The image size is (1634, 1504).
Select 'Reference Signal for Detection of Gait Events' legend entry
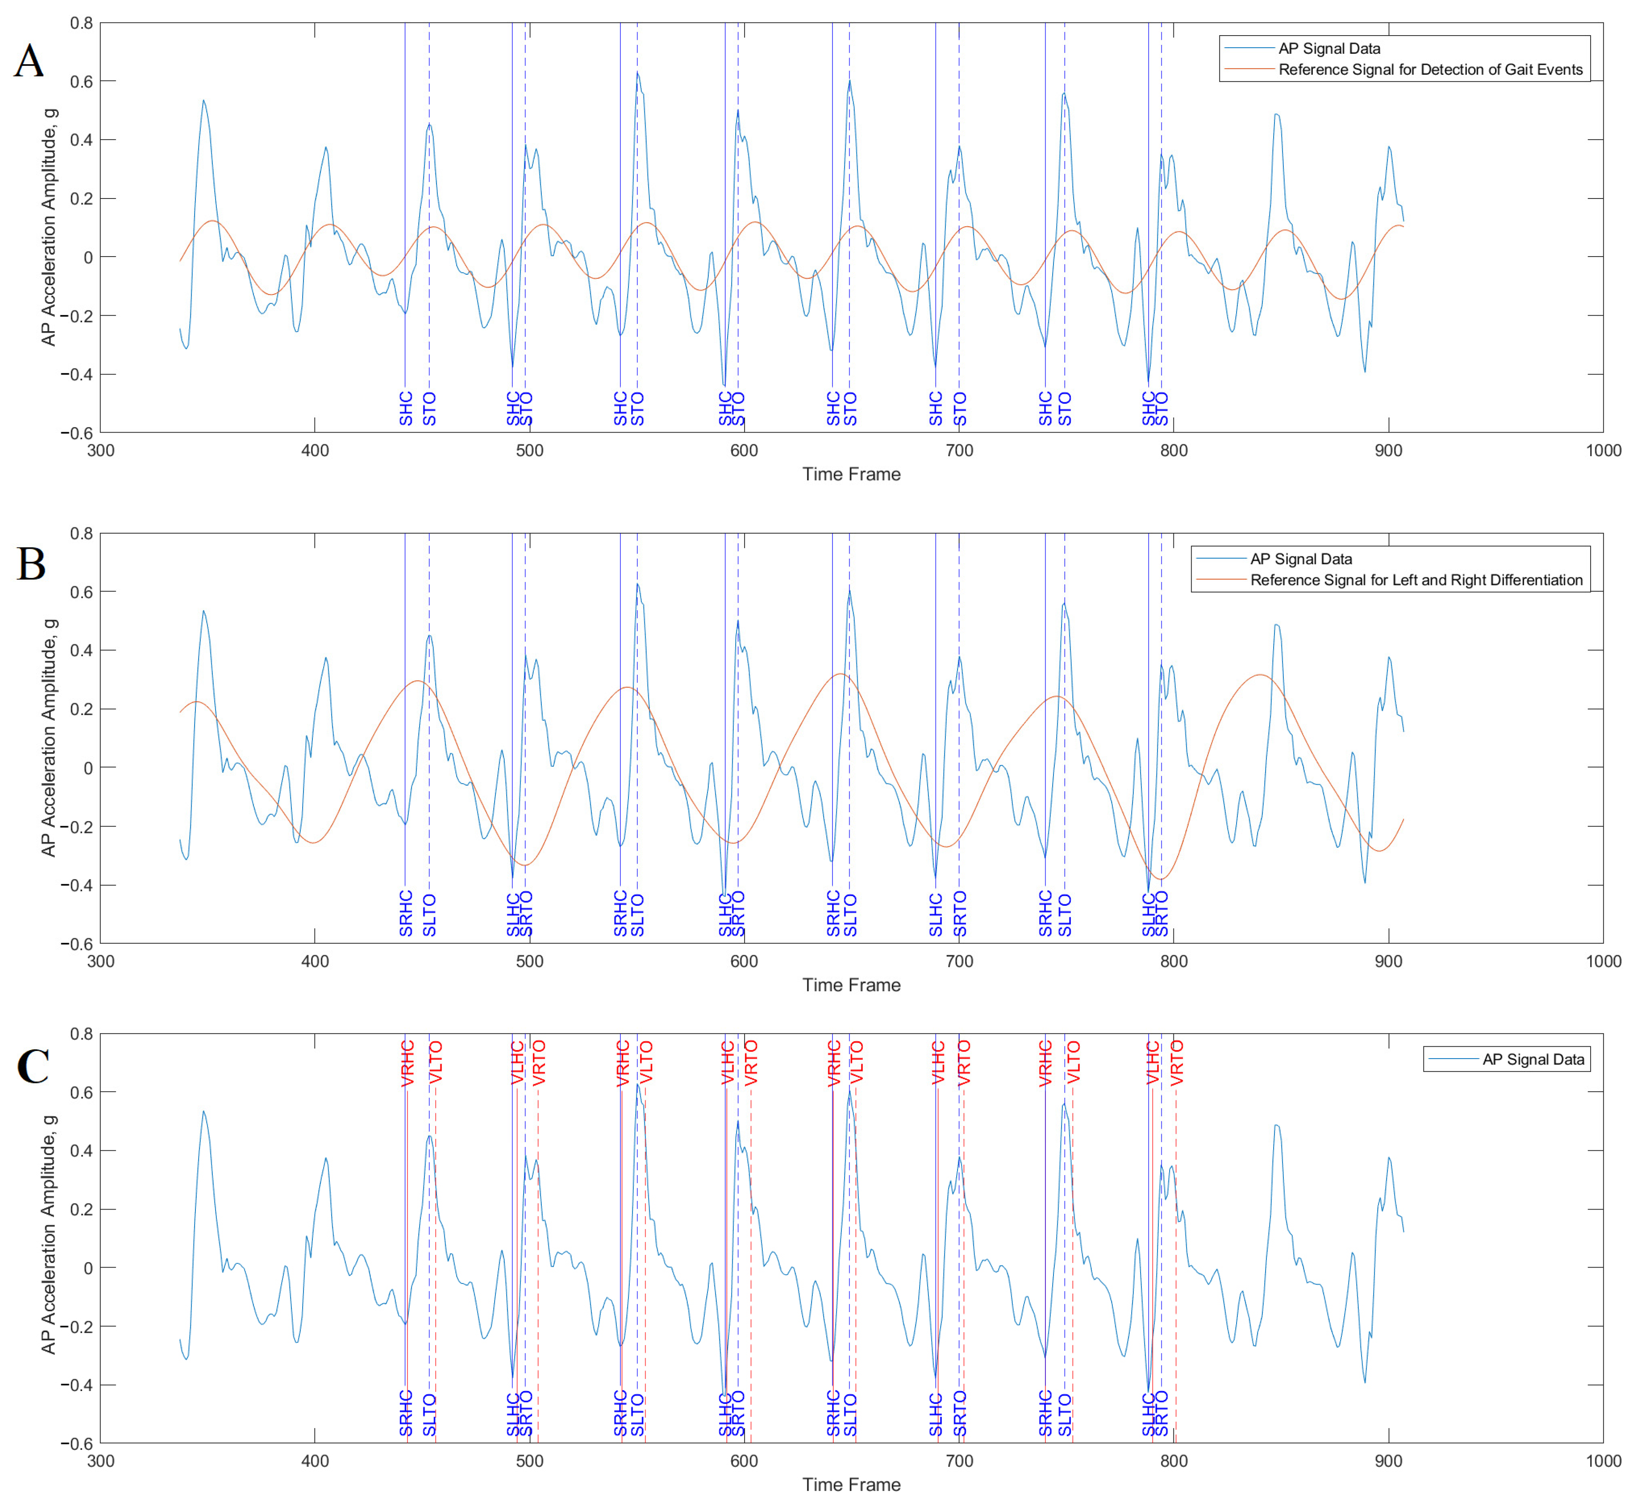click(x=1430, y=70)
